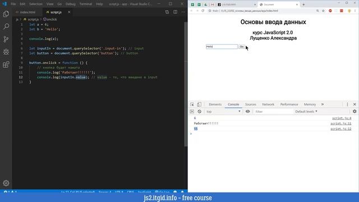Open the Source Control view
Screen dimensions: 359x202
pyautogui.click(x=6, y=39)
